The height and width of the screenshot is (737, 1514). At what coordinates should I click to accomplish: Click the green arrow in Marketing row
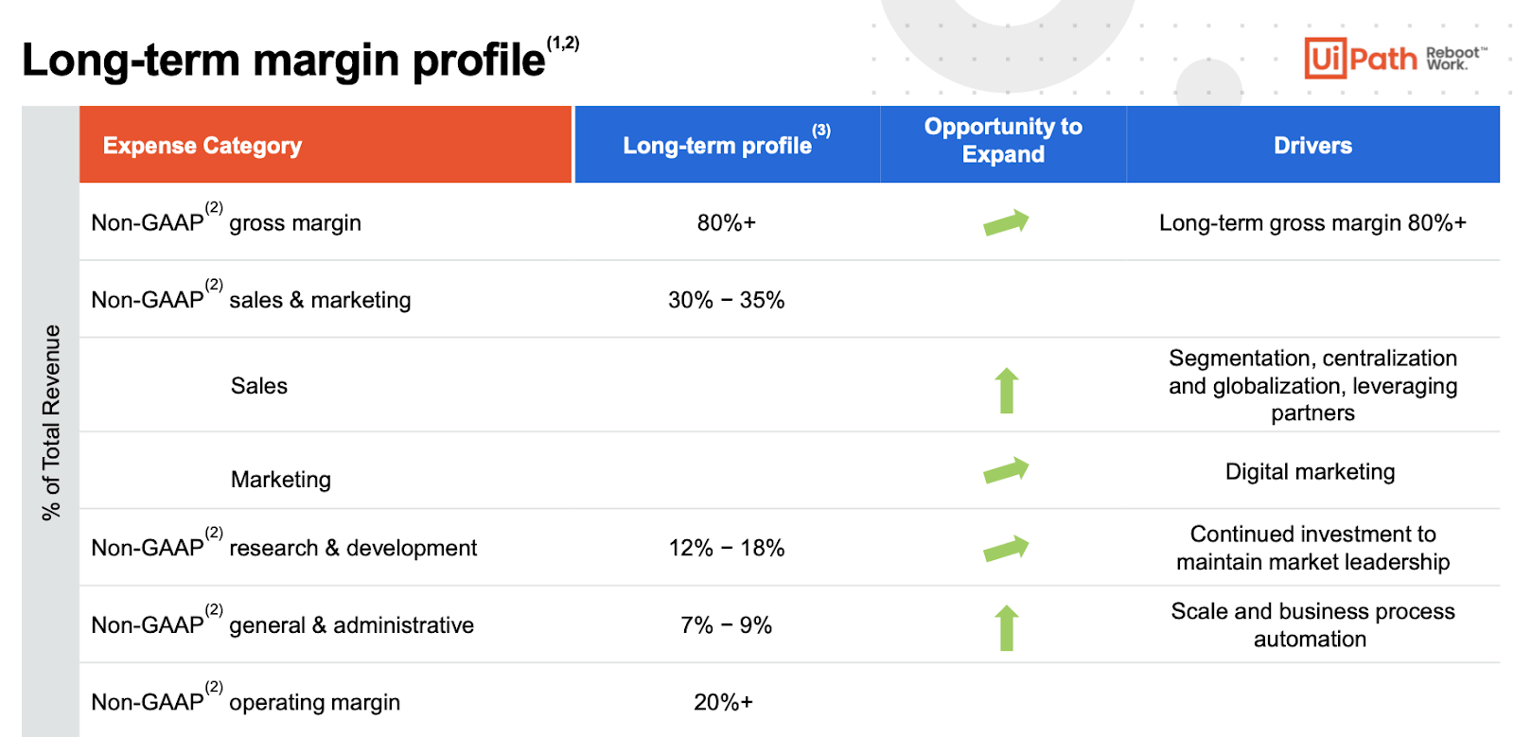[x=1005, y=470]
